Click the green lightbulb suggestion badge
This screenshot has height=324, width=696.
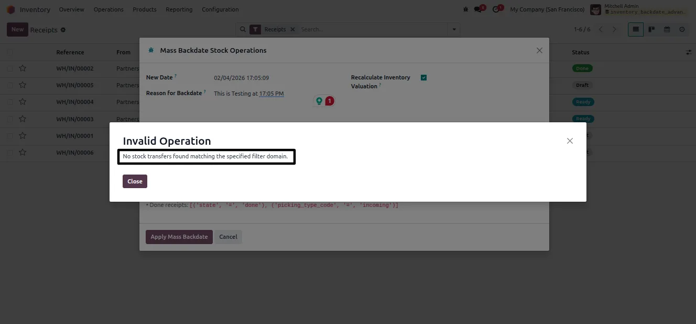tap(319, 101)
